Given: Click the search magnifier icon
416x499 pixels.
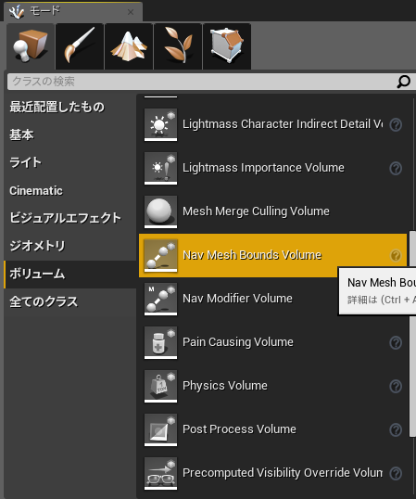Looking at the screenshot, I should point(404,82).
